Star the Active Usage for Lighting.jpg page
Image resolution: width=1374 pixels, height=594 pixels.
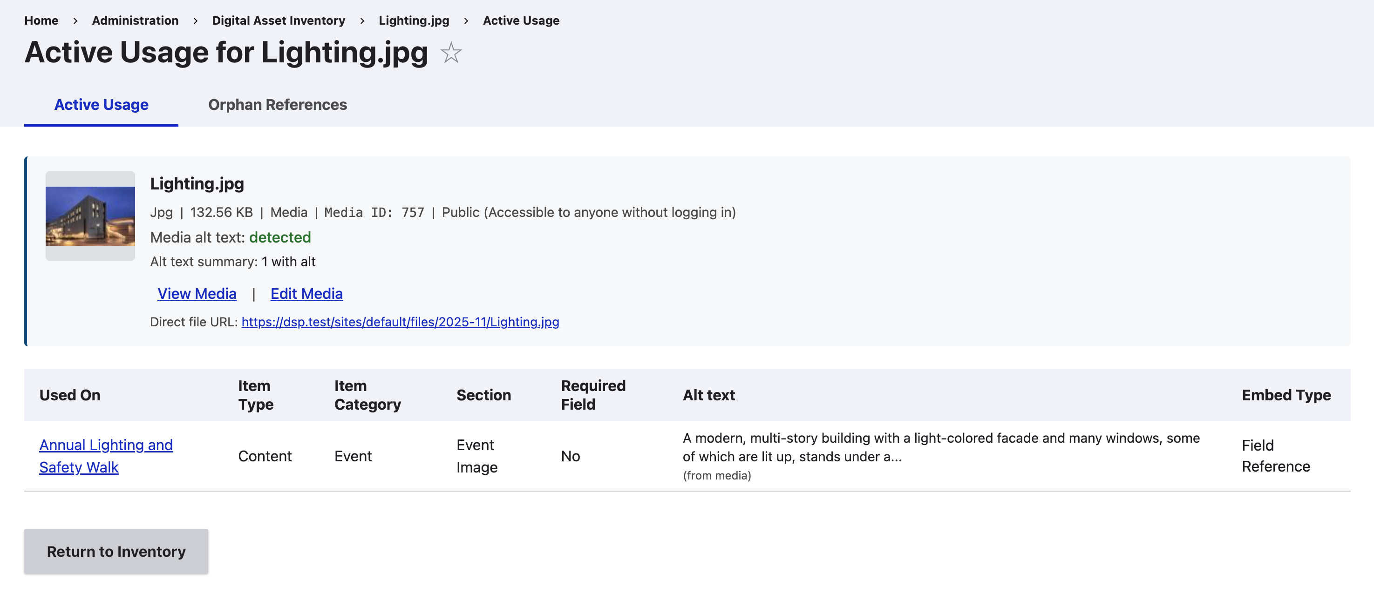451,53
